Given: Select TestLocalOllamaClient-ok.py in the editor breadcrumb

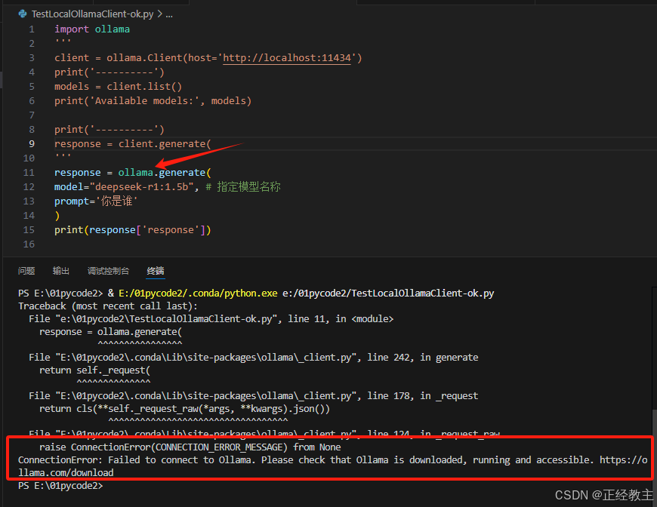Looking at the screenshot, I should [93, 14].
